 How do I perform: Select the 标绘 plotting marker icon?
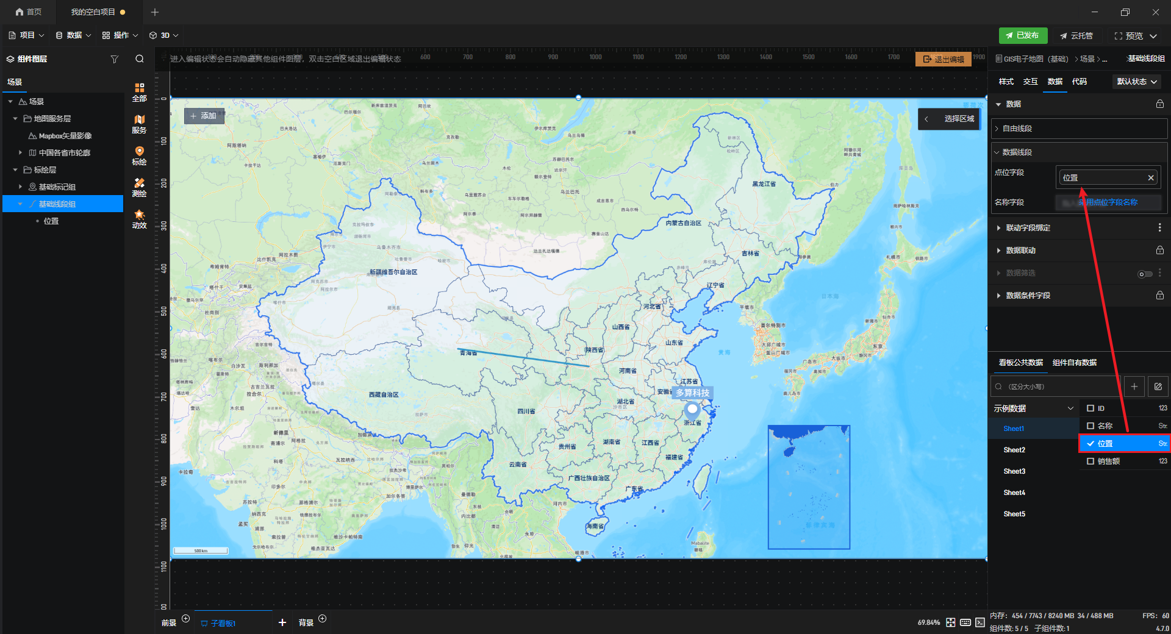click(139, 155)
